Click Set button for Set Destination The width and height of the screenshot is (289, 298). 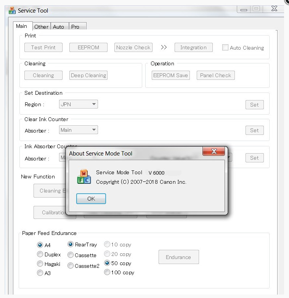click(x=254, y=105)
